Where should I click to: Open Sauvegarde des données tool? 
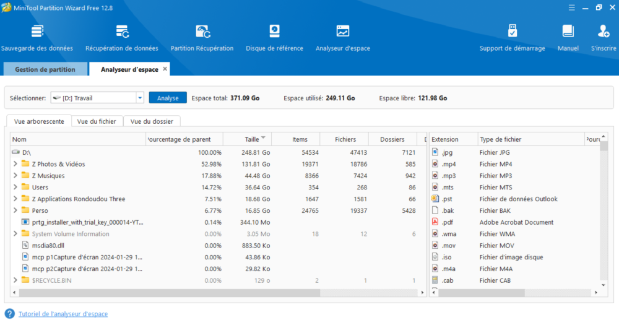click(x=37, y=32)
